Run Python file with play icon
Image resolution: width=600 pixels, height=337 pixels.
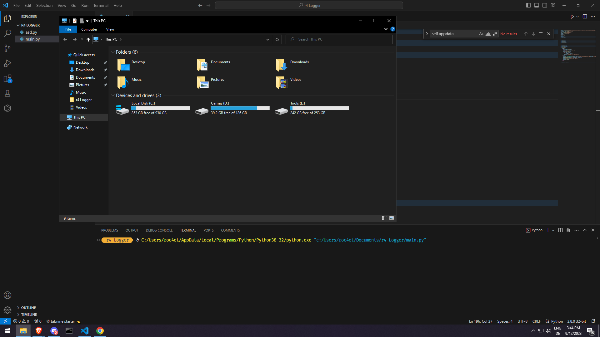point(572,17)
